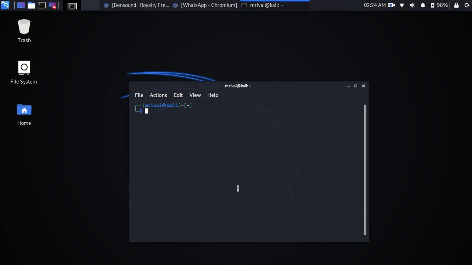Open the 02:24 AM clock
Image resolution: width=472 pixels, height=265 pixels.
[375, 5]
